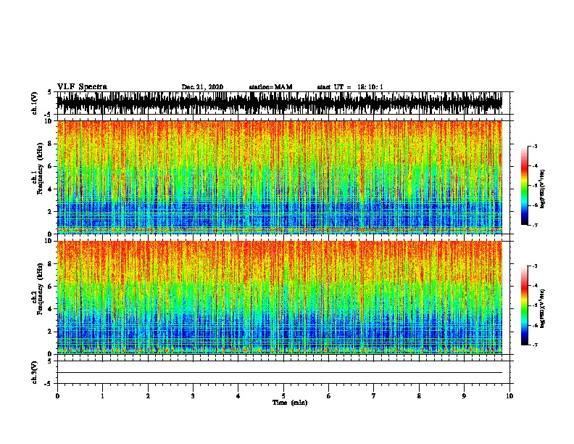Viewport: 574px width, 444px height.
Task: Click the "station=MAM" header label
Action: pos(270,87)
